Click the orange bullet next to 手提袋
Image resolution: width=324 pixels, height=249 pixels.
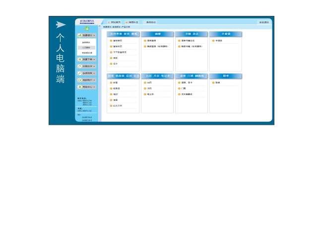click(x=213, y=41)
